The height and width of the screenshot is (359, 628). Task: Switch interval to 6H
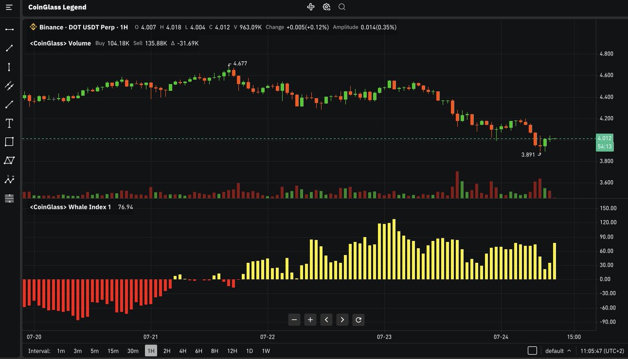pos(199,351)
